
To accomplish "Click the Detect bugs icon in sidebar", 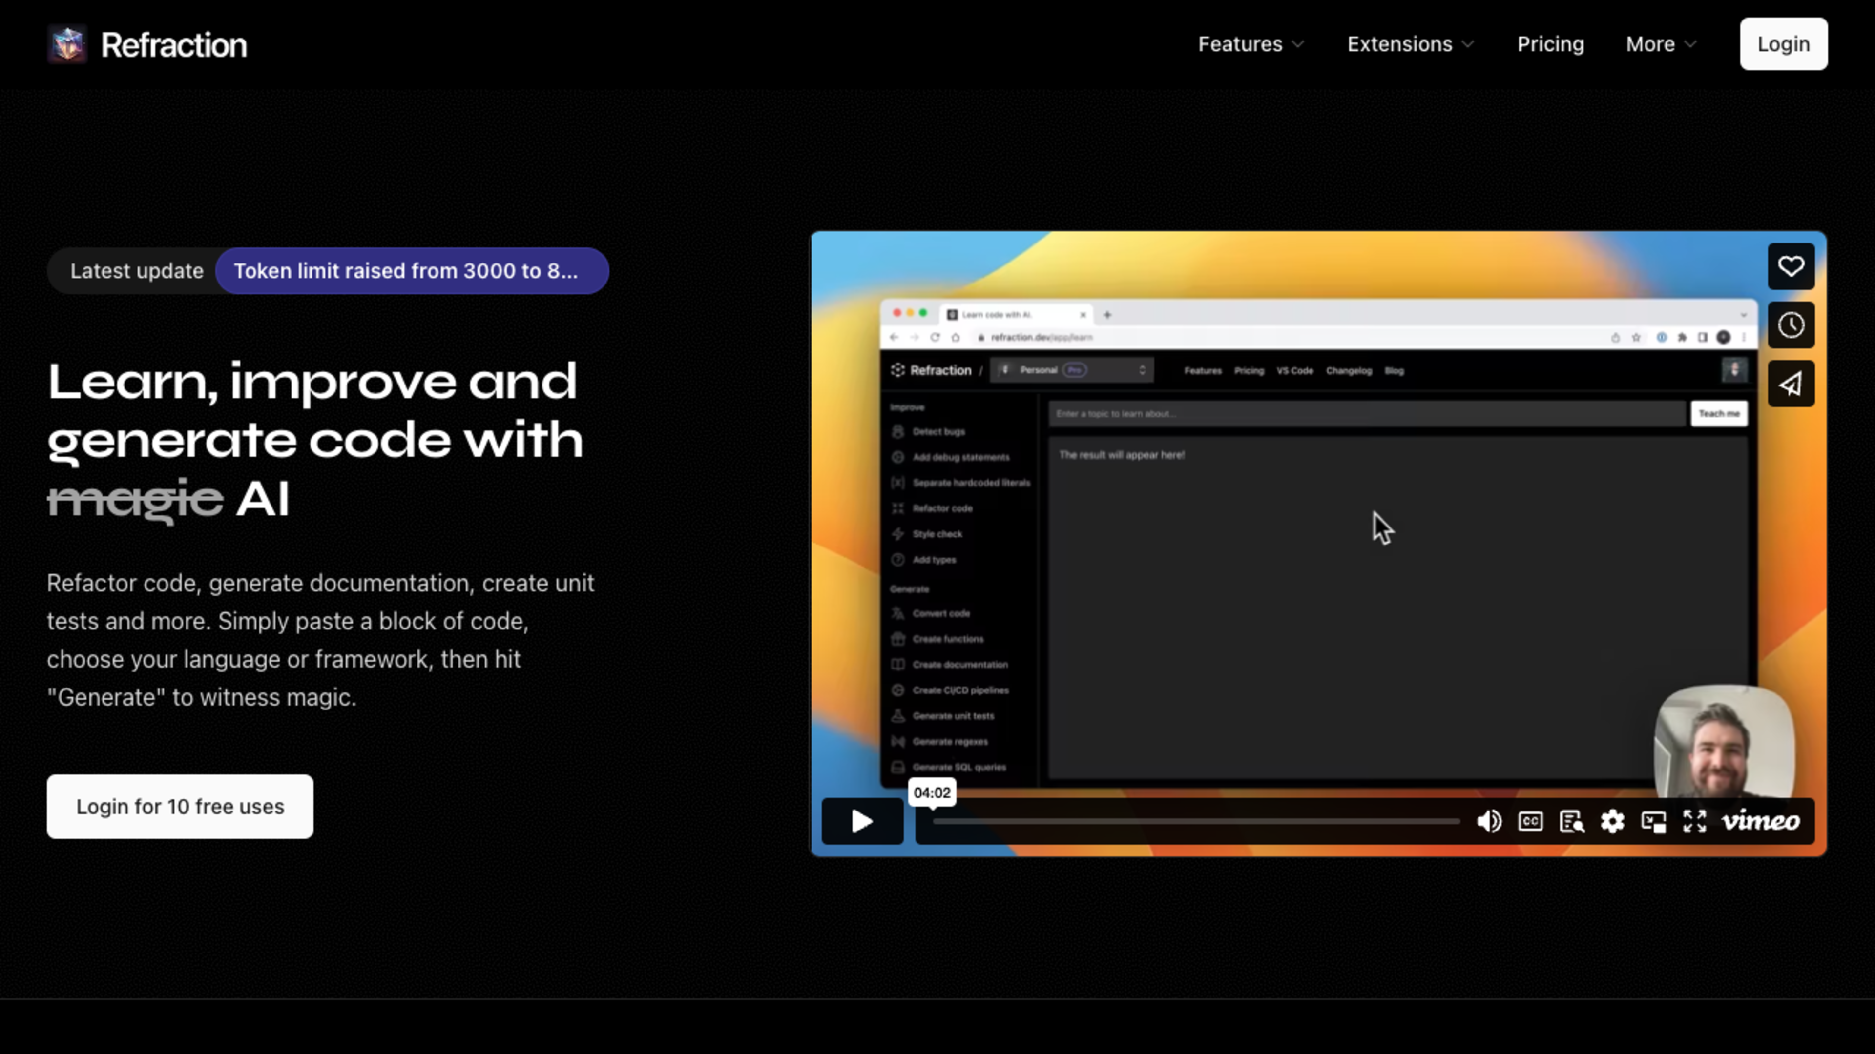I will 897,431.
